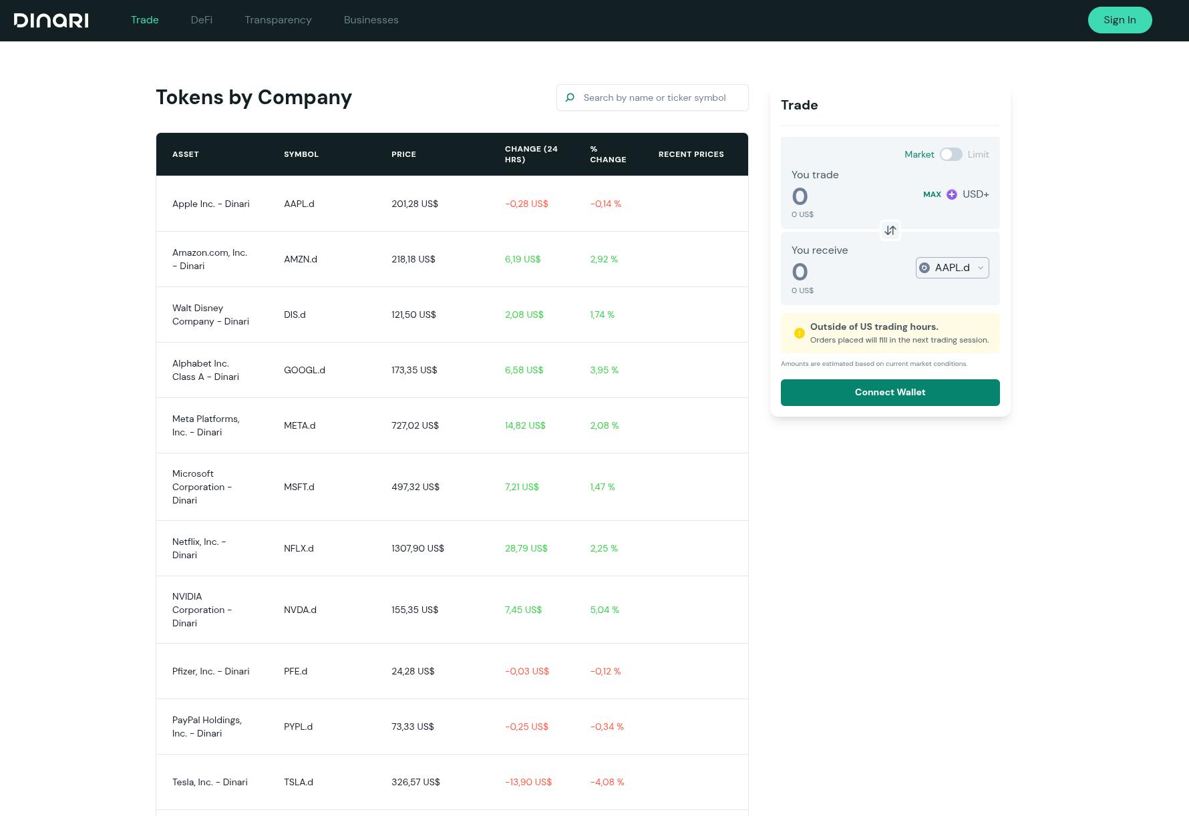Click the You trade amount field
Screen dimensions: 1189x816
coord(800,196)
